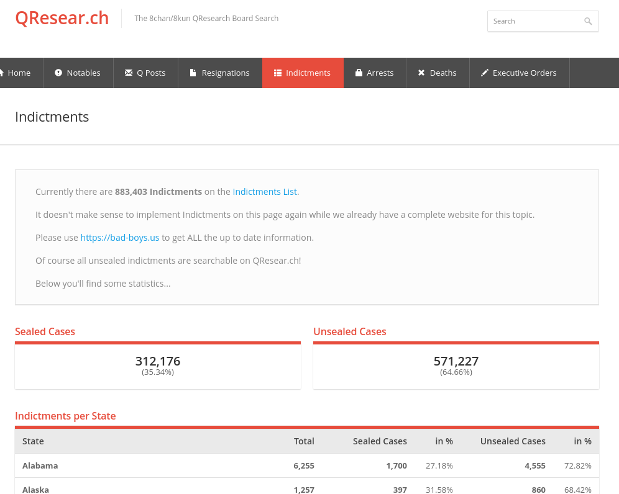
Task: Select the active Indictments nav item
Action: [x=303, y=73]
